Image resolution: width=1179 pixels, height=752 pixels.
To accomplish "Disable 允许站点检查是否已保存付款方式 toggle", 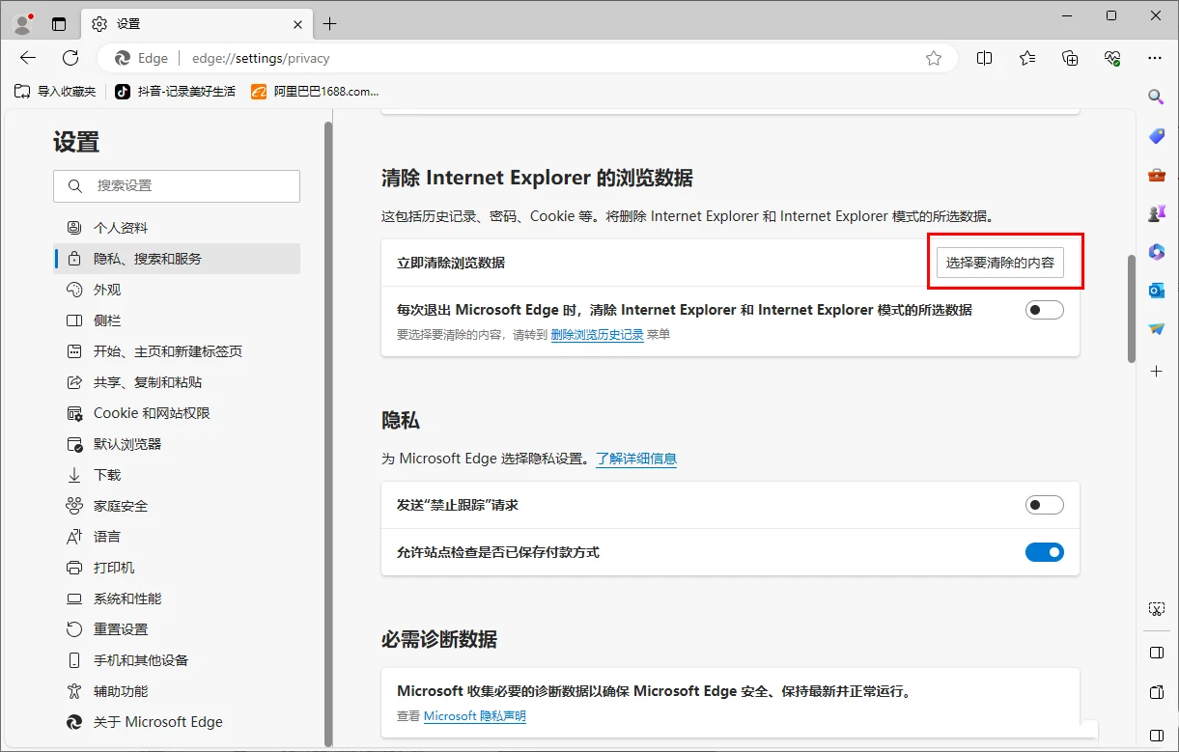I will click(1044, 552).
